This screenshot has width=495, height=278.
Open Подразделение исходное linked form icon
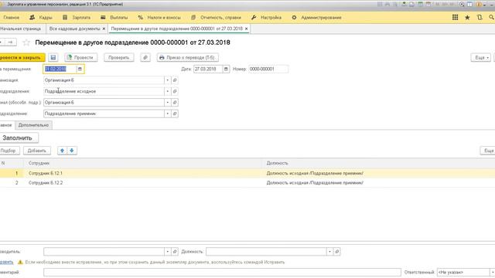pos(175,91)
